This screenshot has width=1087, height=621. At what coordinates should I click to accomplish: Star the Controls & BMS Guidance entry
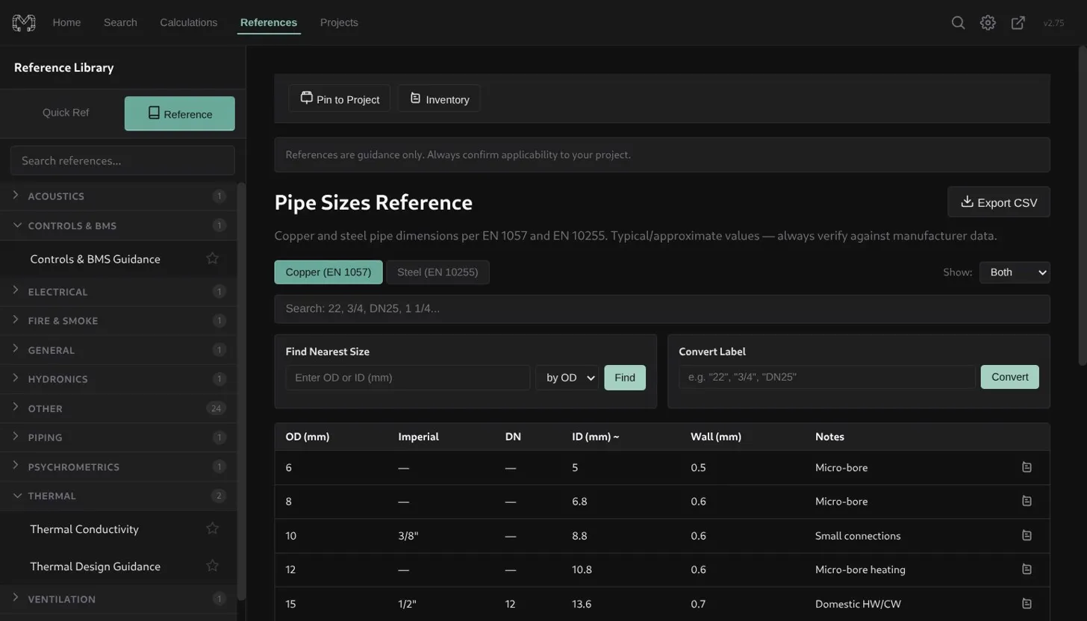pos(211,257)
